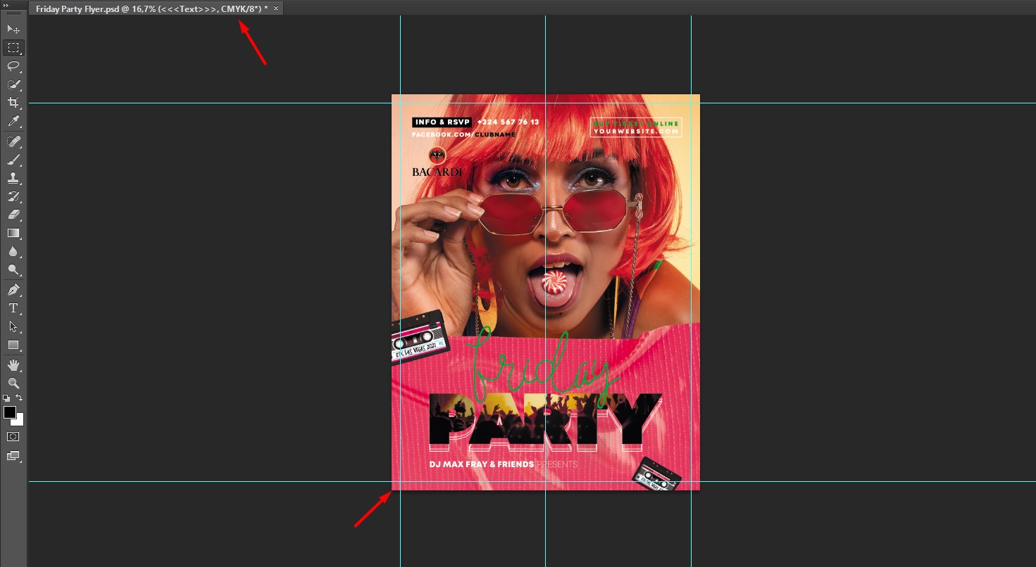This screenshot has height=567, width=1036.
Task: Select the Rectangle shape tool
Action: click(13, 345)
